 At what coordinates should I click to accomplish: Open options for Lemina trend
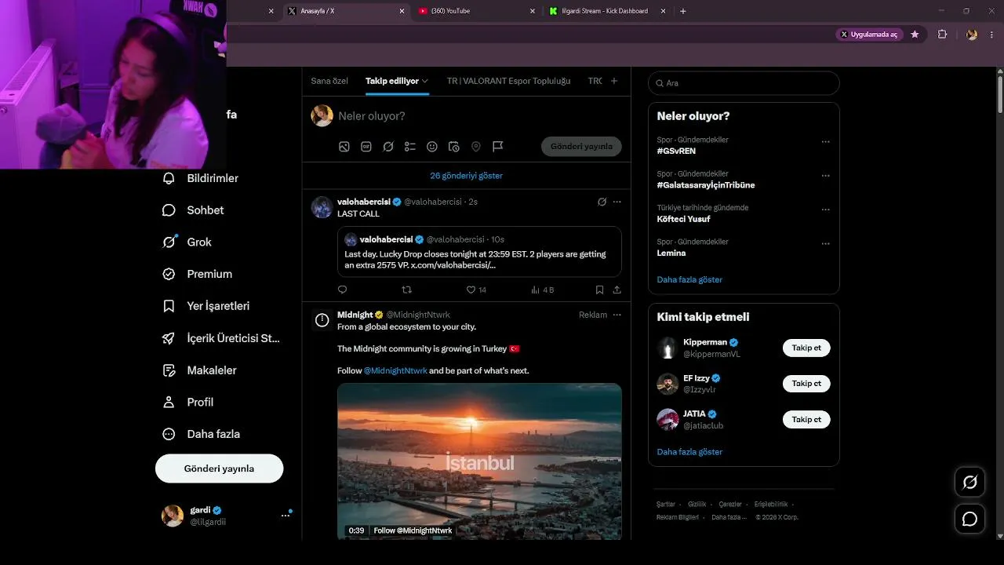tap(825, 243)
